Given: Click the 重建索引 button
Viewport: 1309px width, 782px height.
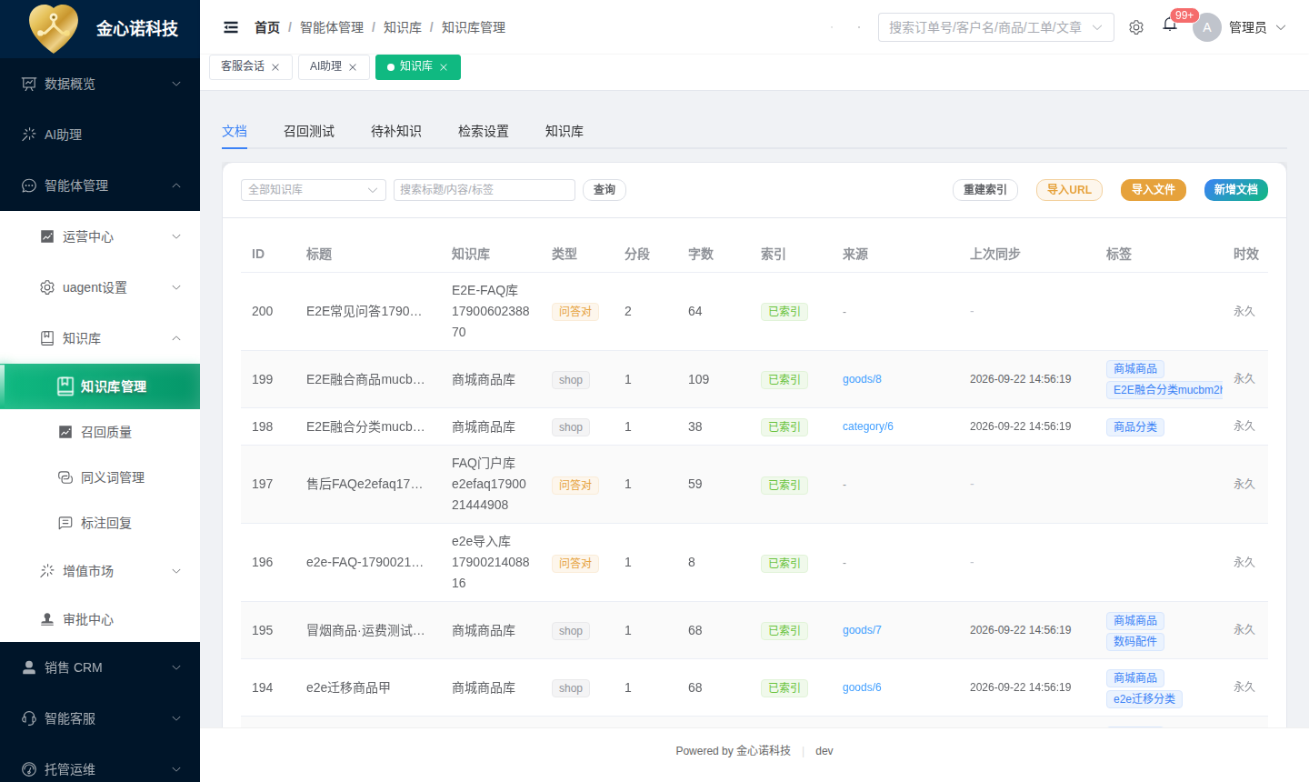Looking at the screenshot, I should pos(985,190).
